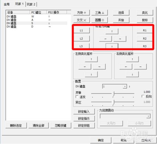Click the D-pad left arrow button
Image resolution: width=157 pixels, height=144 pixels.
click(105, 39)
